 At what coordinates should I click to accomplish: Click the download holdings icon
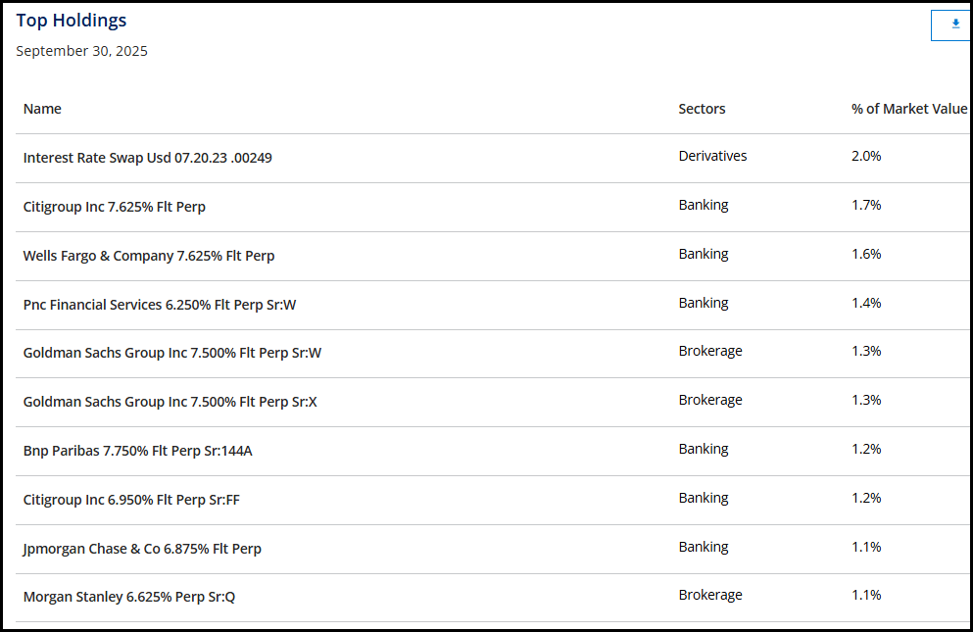click(954, 24)
